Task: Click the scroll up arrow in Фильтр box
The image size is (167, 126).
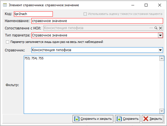Action: 162,58
